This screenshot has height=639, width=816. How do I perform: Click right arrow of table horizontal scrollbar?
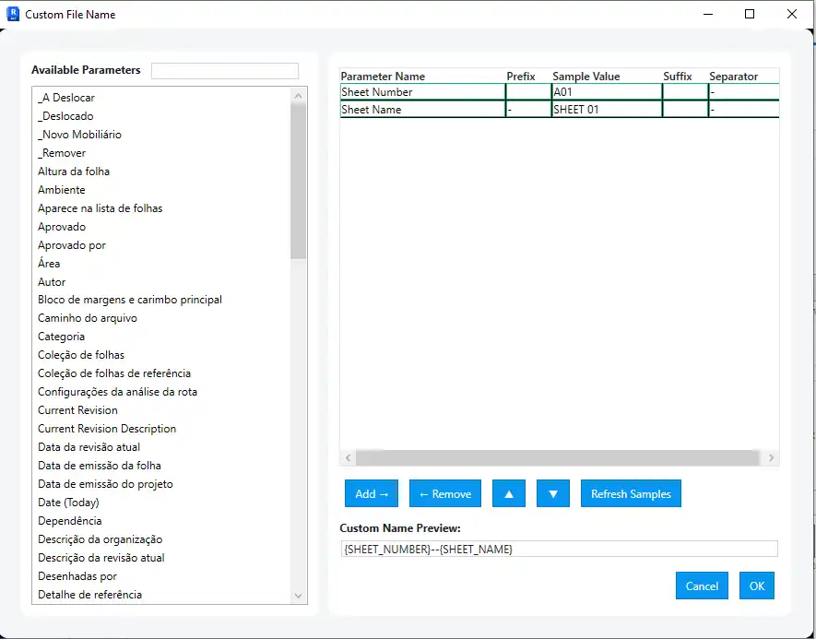[x=772, y=458]
